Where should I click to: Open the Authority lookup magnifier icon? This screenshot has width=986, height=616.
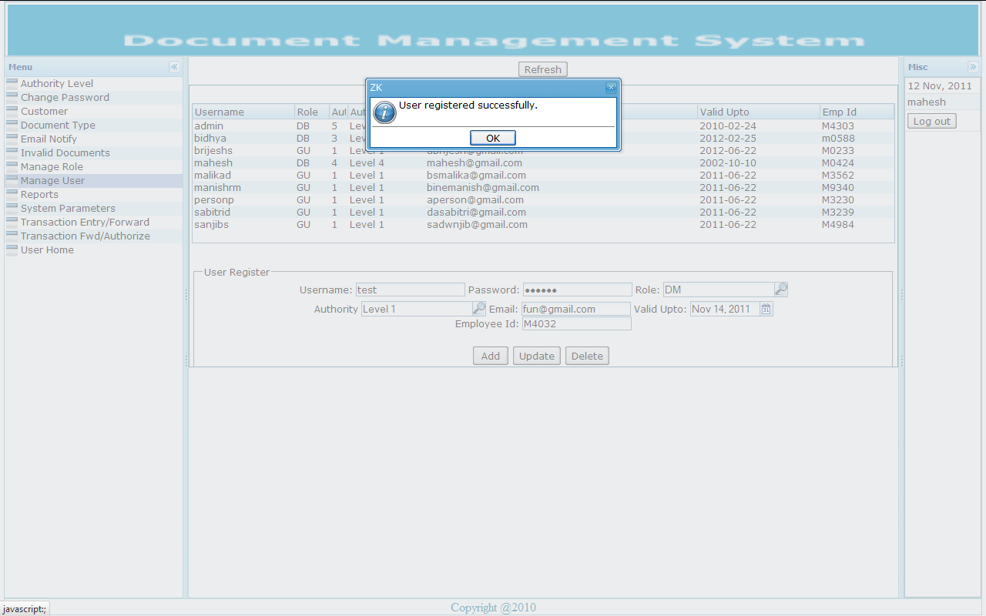click(479, 307)
